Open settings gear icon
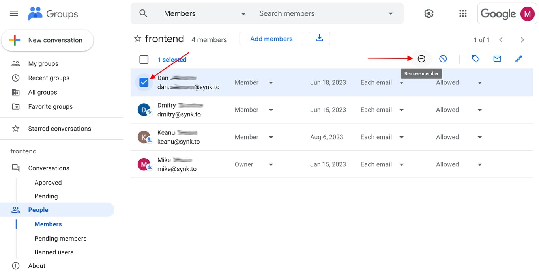This screenshot has height=278, width=539. tap(429, 13)
